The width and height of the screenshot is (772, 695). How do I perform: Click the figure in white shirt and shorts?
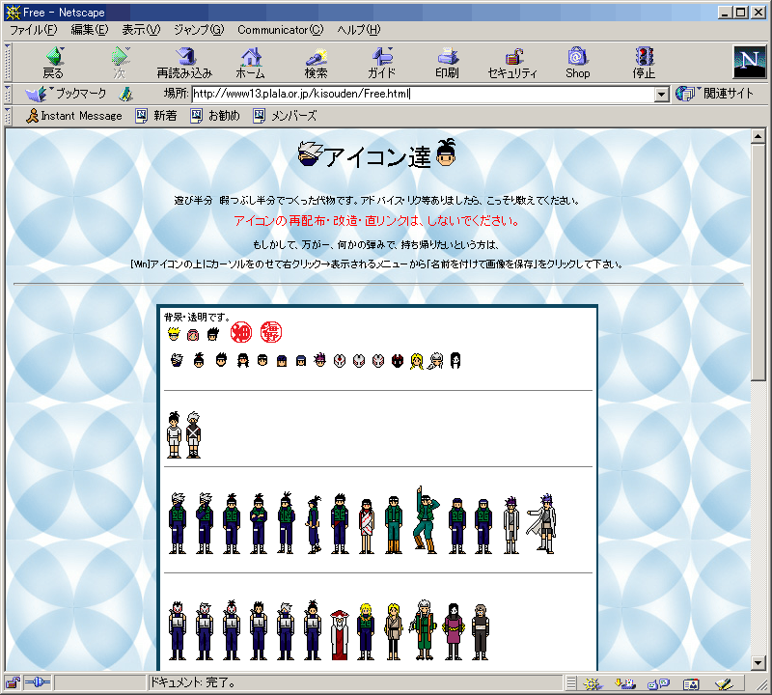click(174, 435)
